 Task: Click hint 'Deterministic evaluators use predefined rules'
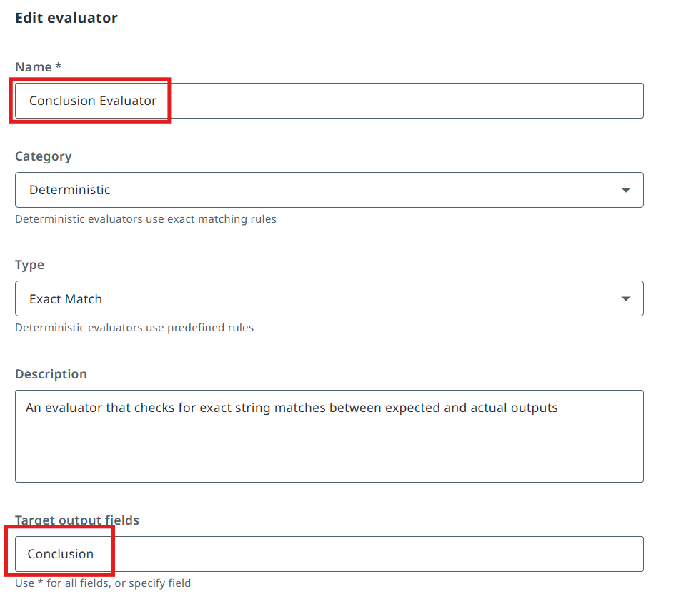134,327
